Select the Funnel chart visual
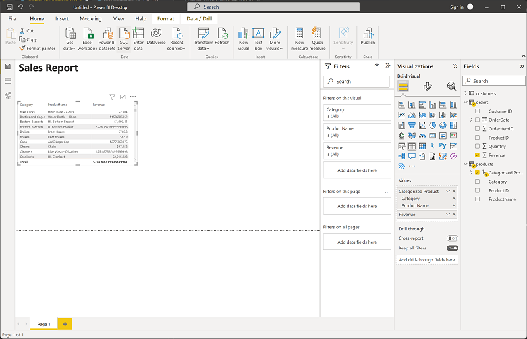527x339 pixels. click(412, 126)
